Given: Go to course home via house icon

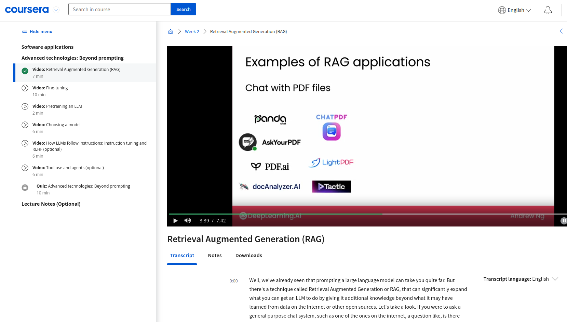Looking at the screenshot, I should click(x=171, y=31).
